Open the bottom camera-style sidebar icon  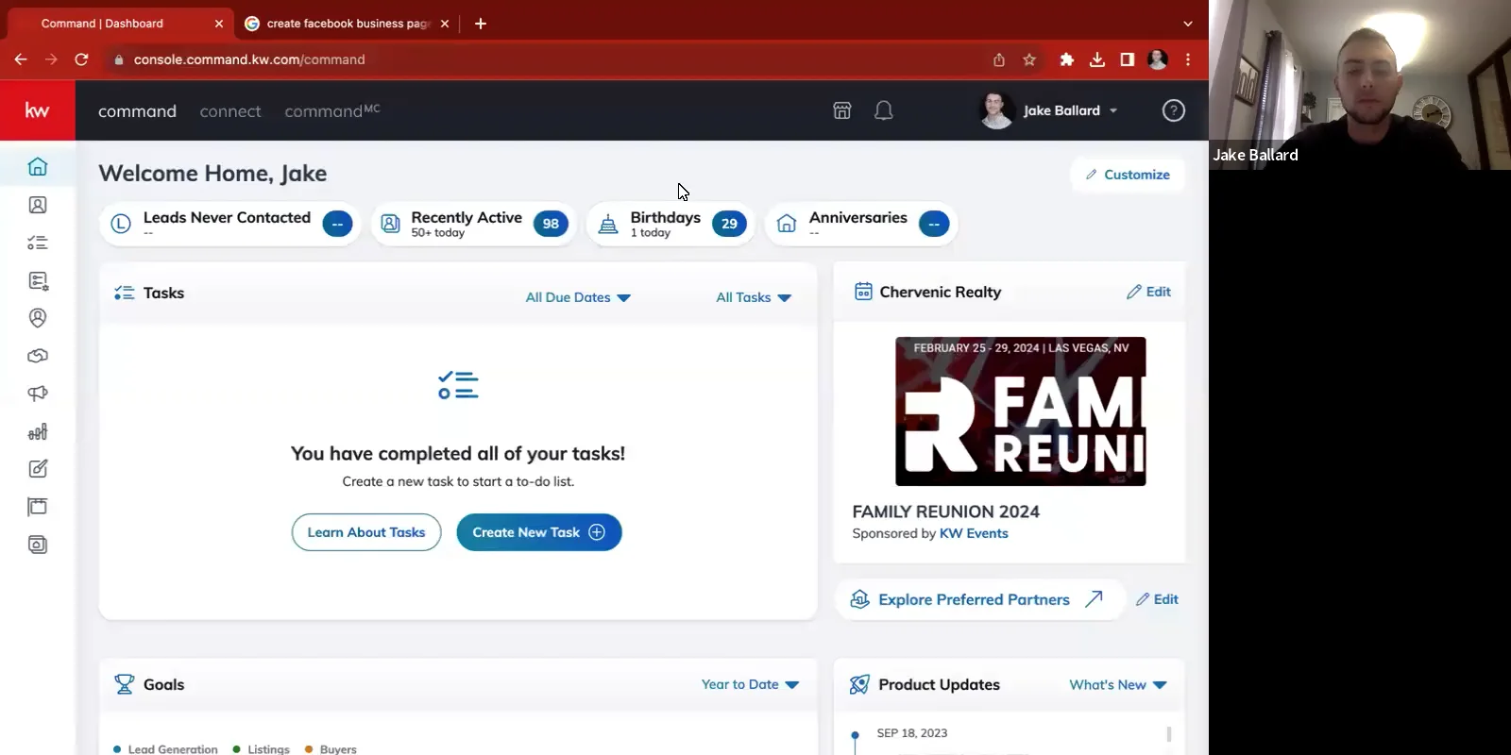[38, 545]
